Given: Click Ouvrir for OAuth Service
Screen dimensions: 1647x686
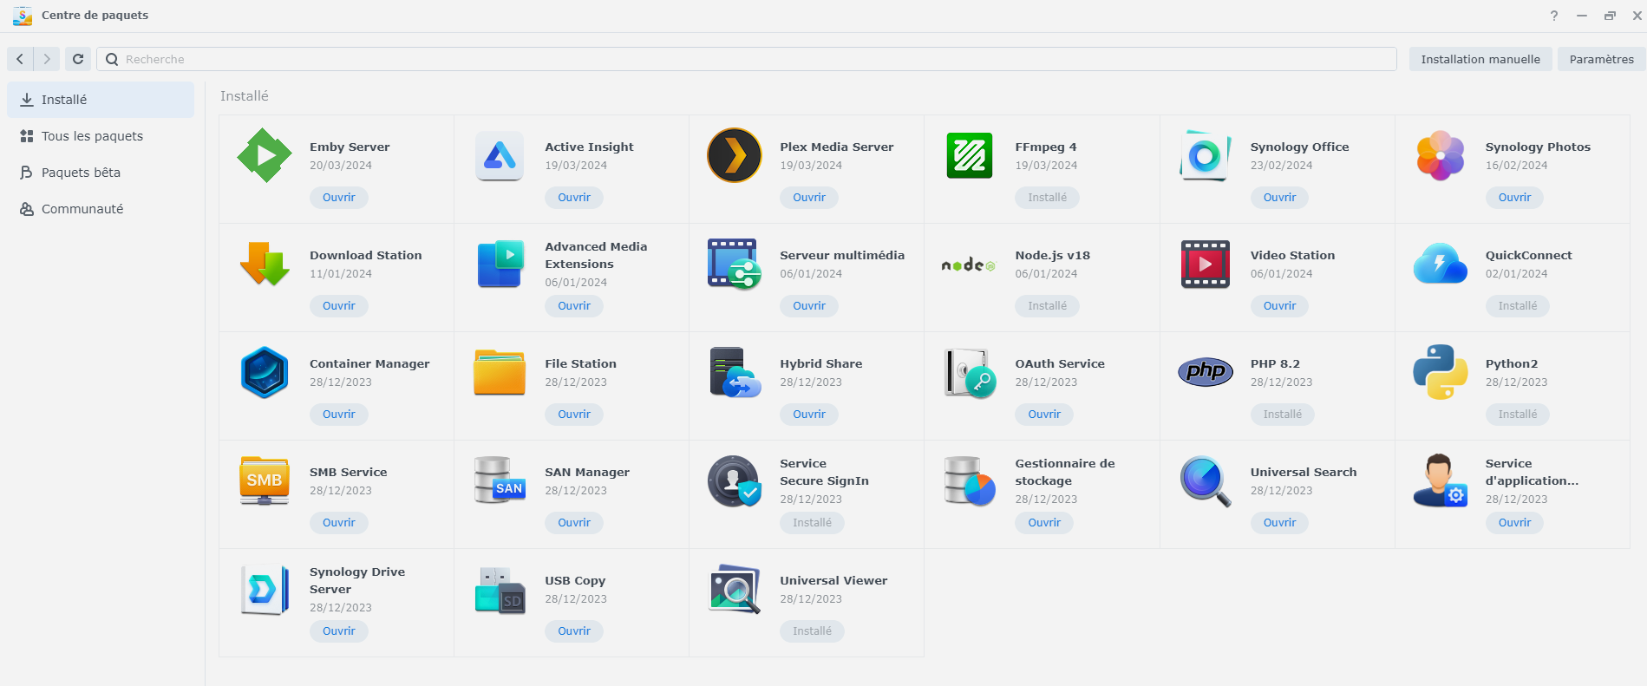Looking at the screenshot, I should click(x=1044, y=415).
